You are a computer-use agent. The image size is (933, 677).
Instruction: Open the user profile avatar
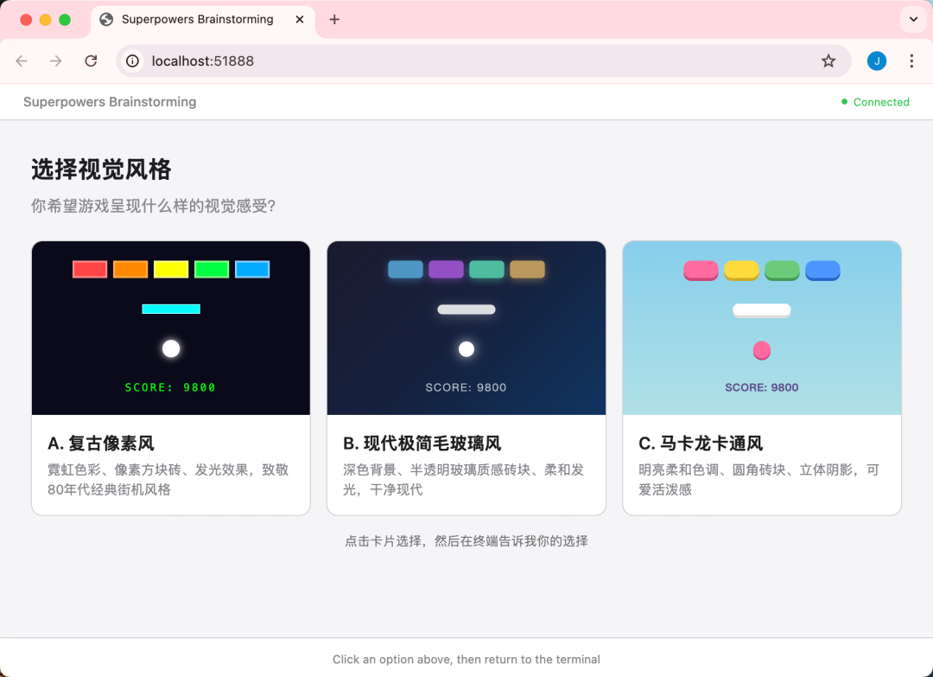click(x=876, y=61)
